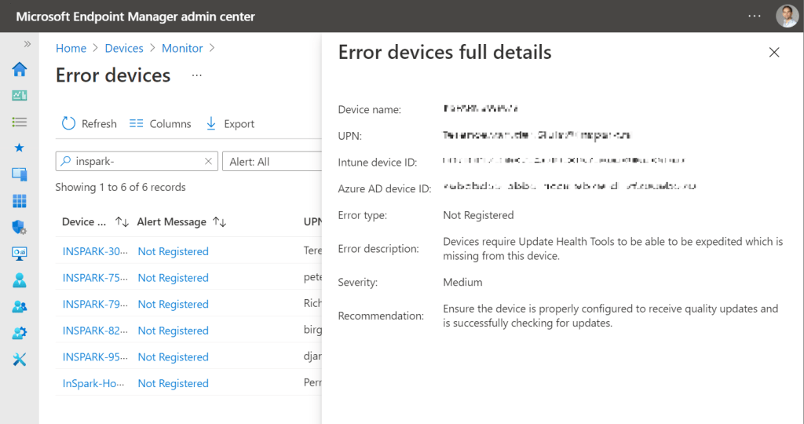
Task: Expand the left sidebar chevrons
Action: (x=27, y=44)
